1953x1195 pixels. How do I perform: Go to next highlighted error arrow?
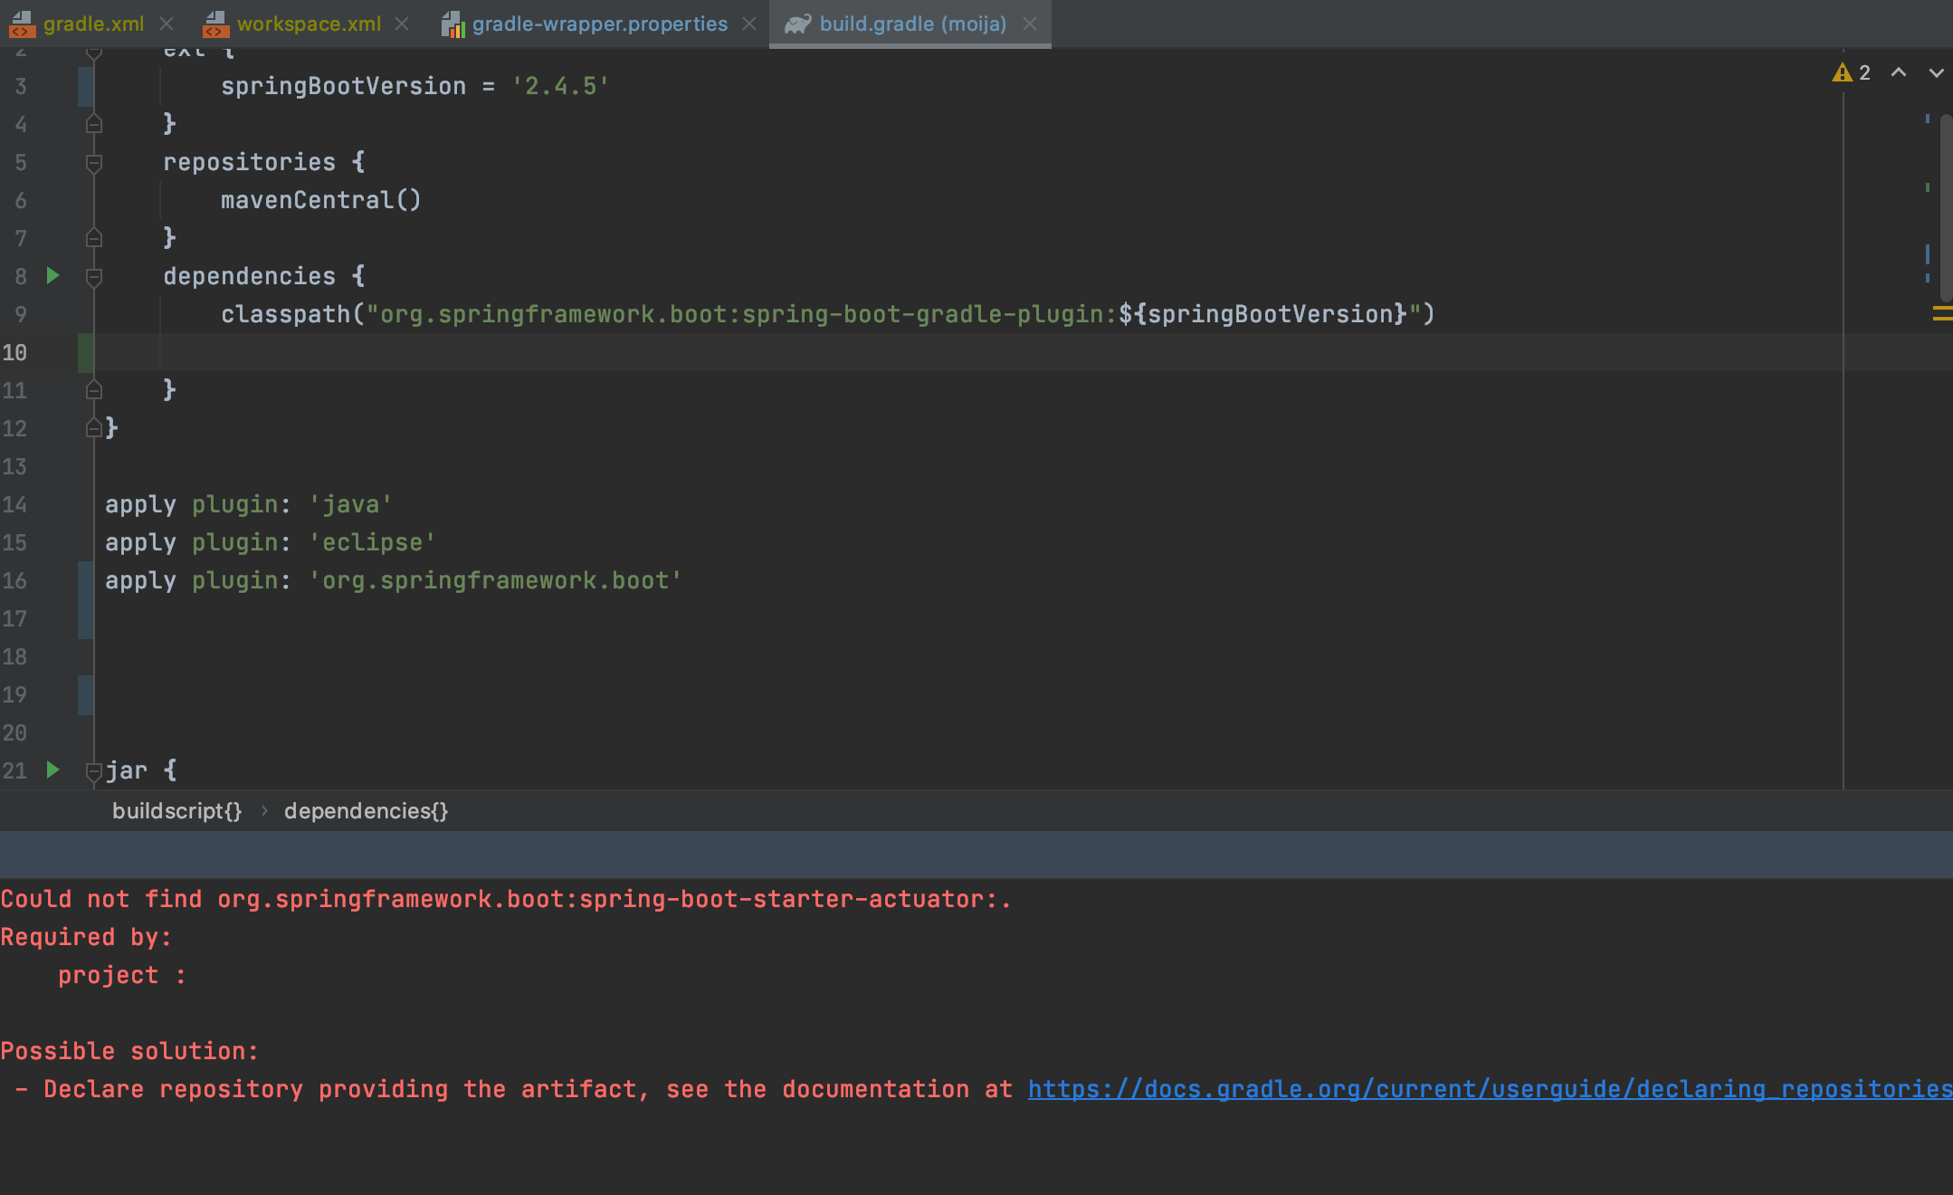(x=1937, y=72)
